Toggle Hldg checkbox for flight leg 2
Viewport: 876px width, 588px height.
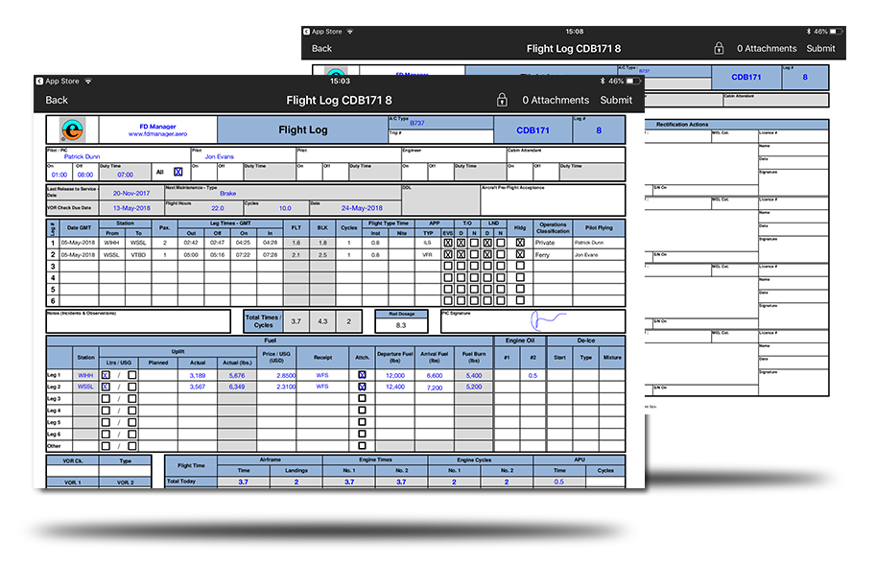click(x=520, y=254)
